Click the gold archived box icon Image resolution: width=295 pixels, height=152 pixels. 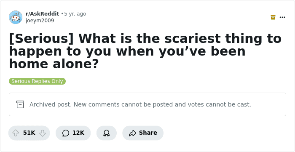273,17
